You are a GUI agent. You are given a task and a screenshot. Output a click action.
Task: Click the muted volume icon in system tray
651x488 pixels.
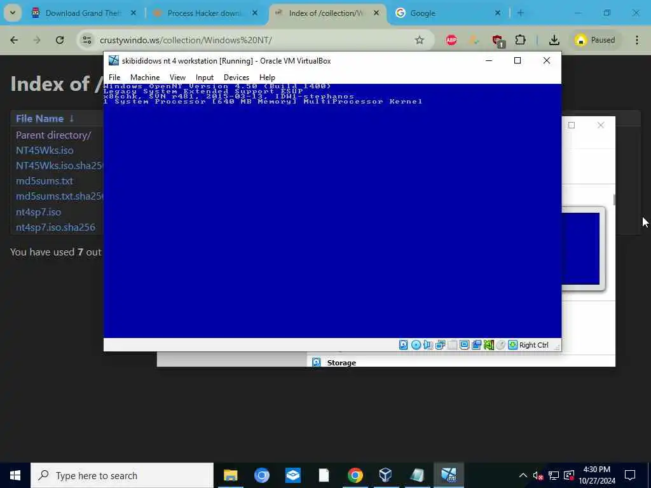tap(538, 475)
